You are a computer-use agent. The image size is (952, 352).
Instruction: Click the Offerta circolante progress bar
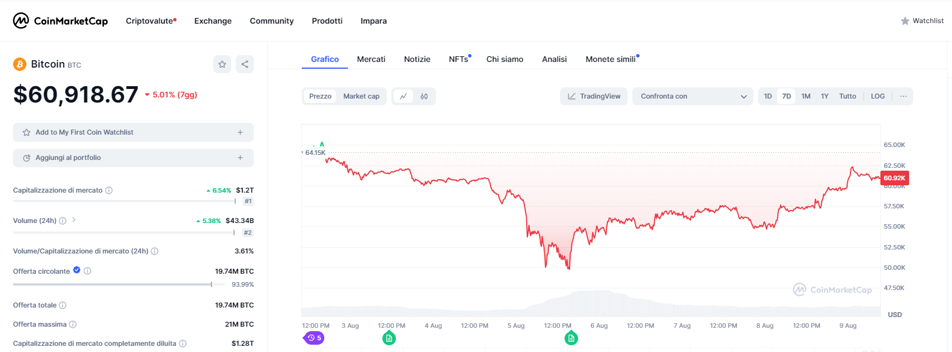(x=113, y=284)
